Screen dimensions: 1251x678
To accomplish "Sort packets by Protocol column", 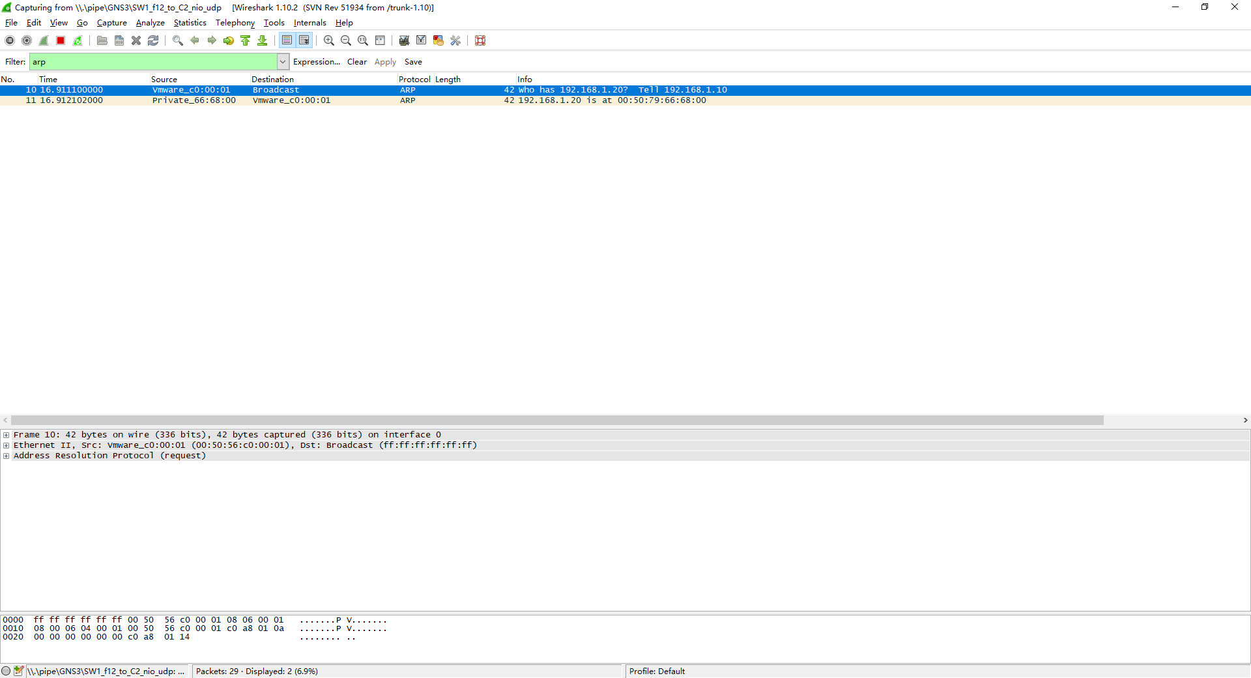I will click(x=414, y=80).
